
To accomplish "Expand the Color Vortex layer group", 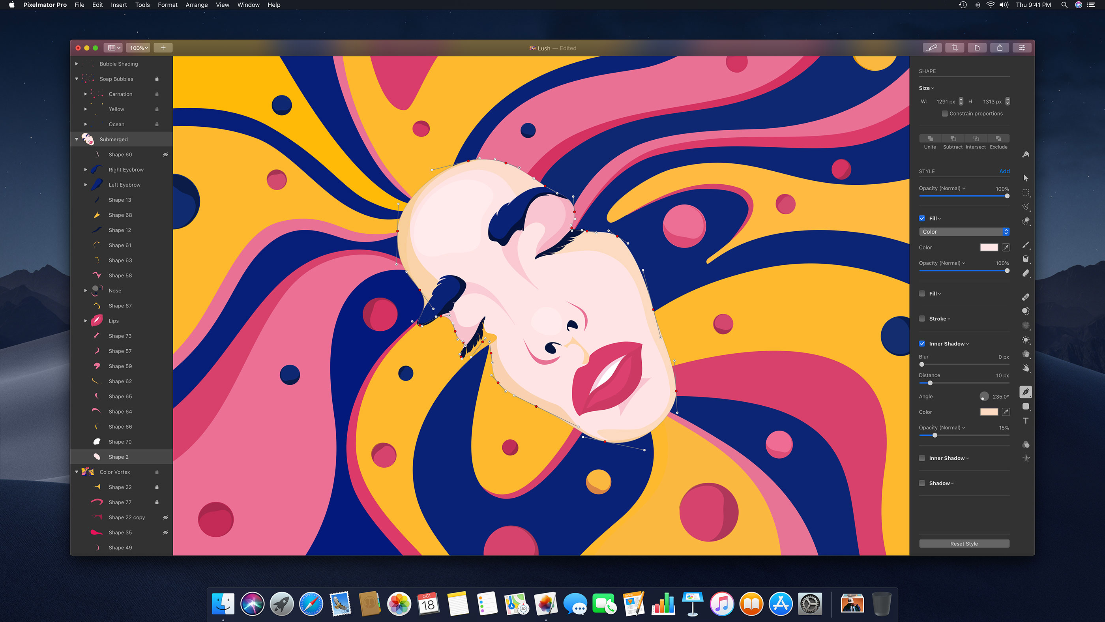I will click(x=76, y=471).
